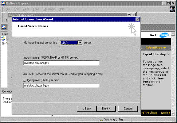Click the Outgoing mail SMTP server field
This screenshot has height=123, width=177.
coord(61,86)
